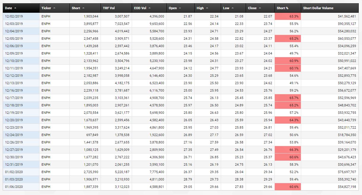Screen dimensions: 362x195
Task: Click the highlighted 66.3% short percent cell
Action: pos(287,150)
